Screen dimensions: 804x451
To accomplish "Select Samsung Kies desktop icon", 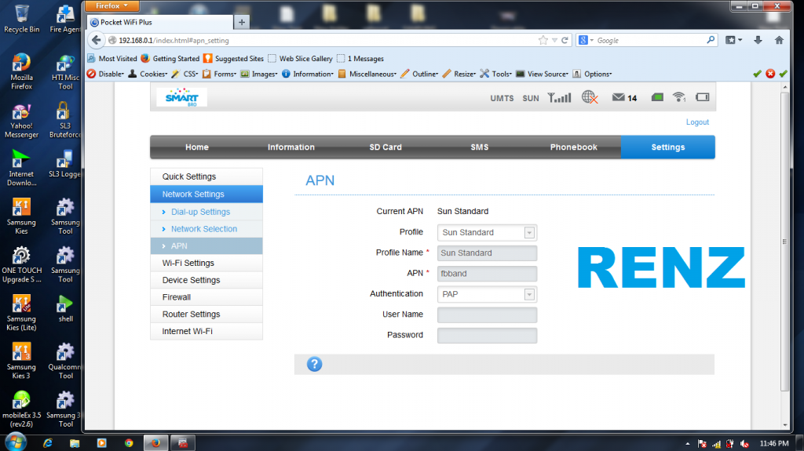I will [x=21, y=216].
